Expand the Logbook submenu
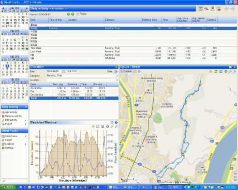Image resolution: width=238 pixels, height=190 pixels. tap(26, 144)
